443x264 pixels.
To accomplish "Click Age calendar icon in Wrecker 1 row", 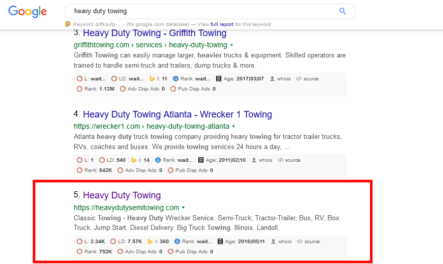I will [201, 160].
